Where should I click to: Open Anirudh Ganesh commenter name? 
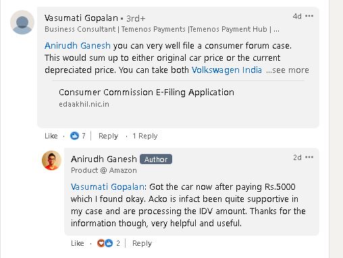pos(104,159)
